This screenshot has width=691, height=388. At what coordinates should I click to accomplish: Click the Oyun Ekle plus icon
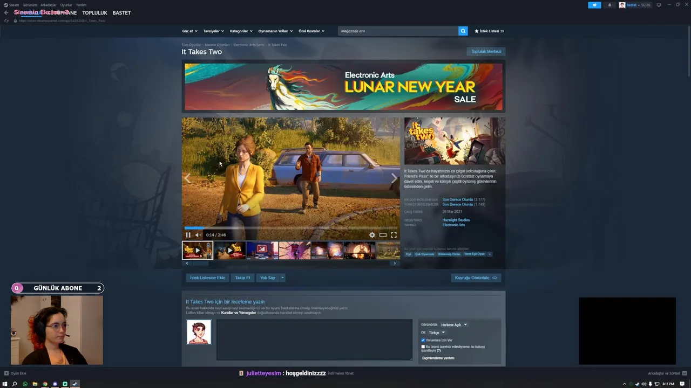point(6,373)
